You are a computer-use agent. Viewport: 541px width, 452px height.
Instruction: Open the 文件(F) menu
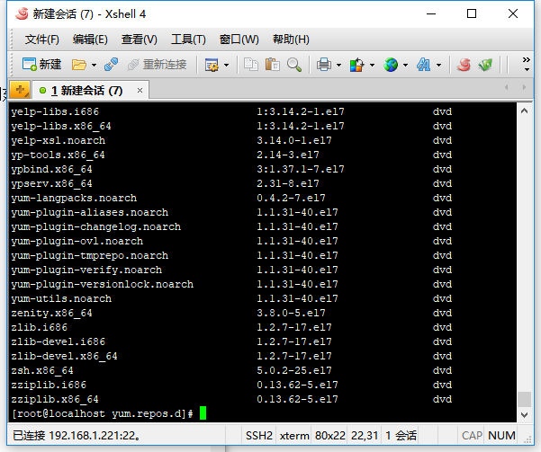(41, 40)
